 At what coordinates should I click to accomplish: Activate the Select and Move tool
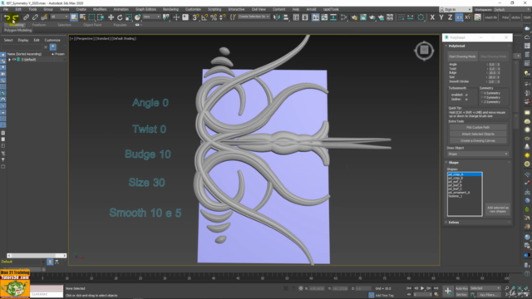pyautogui.click(x=111, y=17)
